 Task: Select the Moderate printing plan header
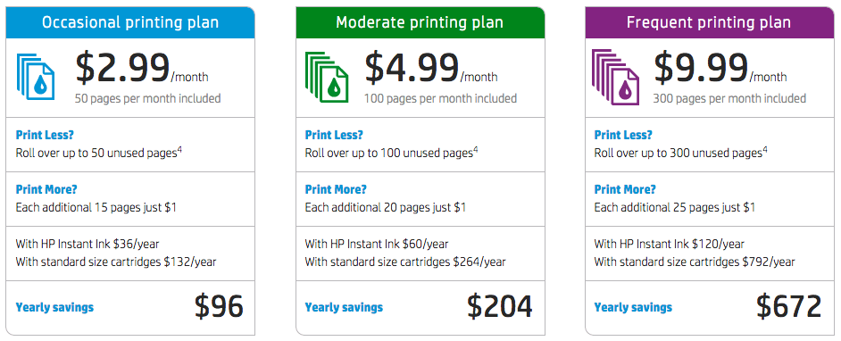click(x=420, y=23)
